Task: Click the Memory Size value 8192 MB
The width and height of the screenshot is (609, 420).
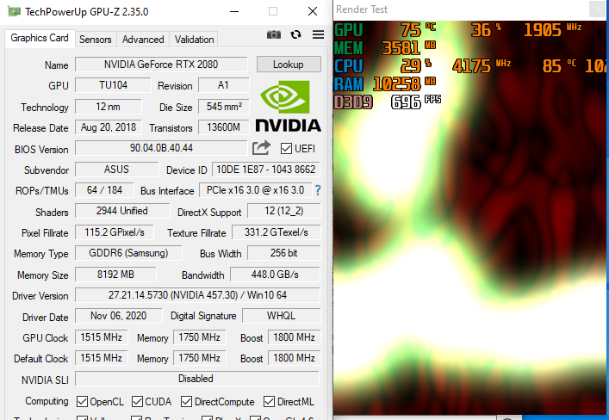Action: 115,275
